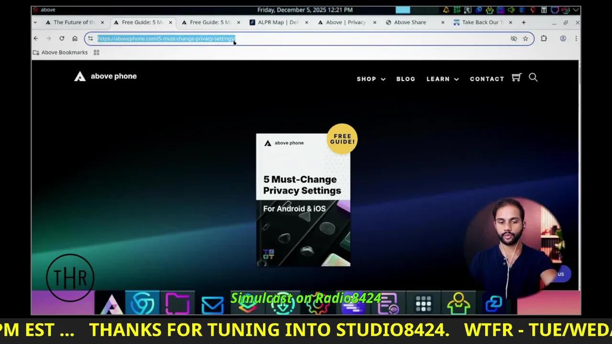Click the notification bell in the system tray

click(446, 10)
